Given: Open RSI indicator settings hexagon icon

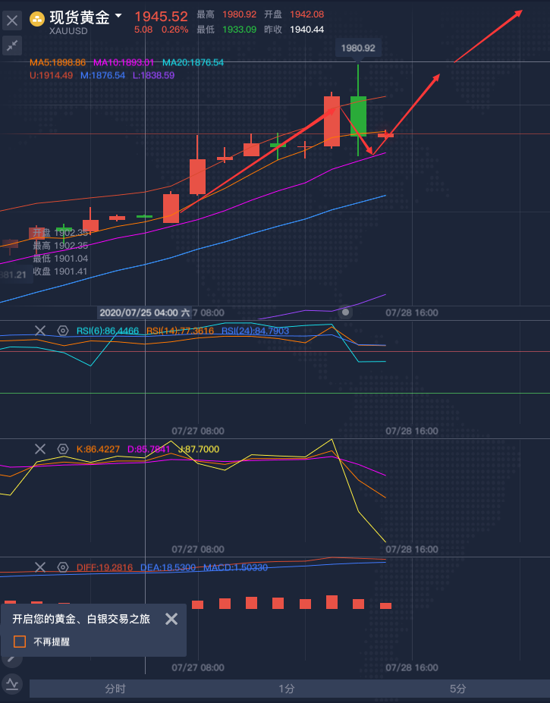Looking at the screenshot, I should point(63,331).
